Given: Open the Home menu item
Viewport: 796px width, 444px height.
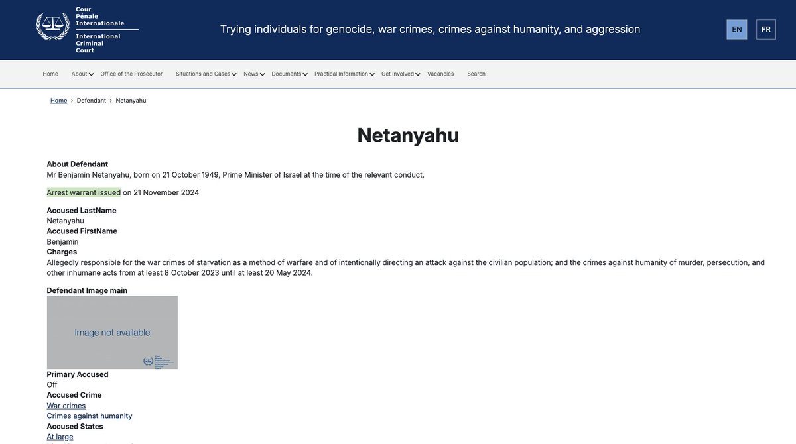Looking at the screenshot, I should point(50,74).
